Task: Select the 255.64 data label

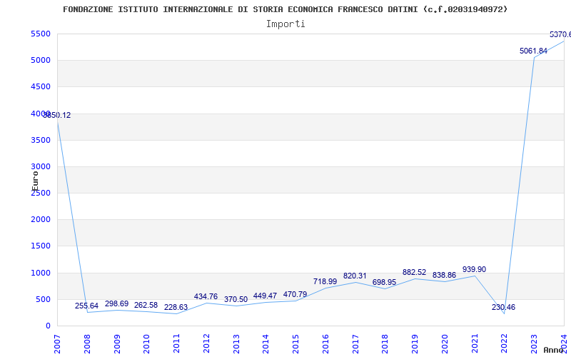Action: coord(86,306)
